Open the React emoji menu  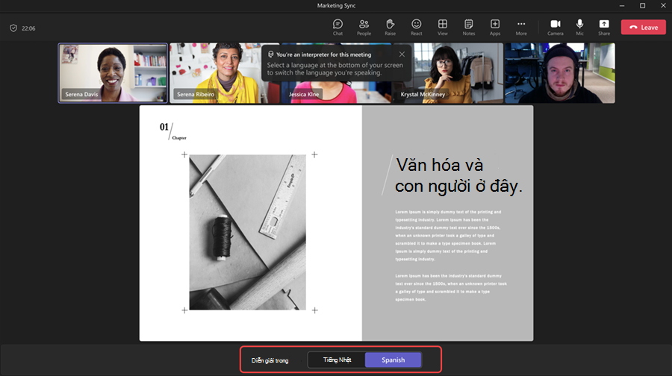416,27
